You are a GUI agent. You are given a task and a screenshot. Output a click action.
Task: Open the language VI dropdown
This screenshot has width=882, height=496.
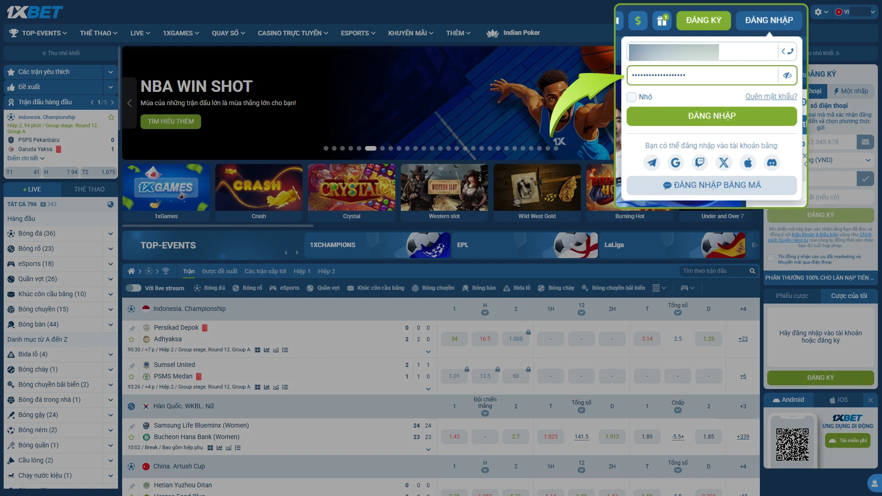click(x=854, y=12)
